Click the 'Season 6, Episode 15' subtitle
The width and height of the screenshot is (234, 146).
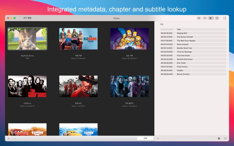(27, 106)
